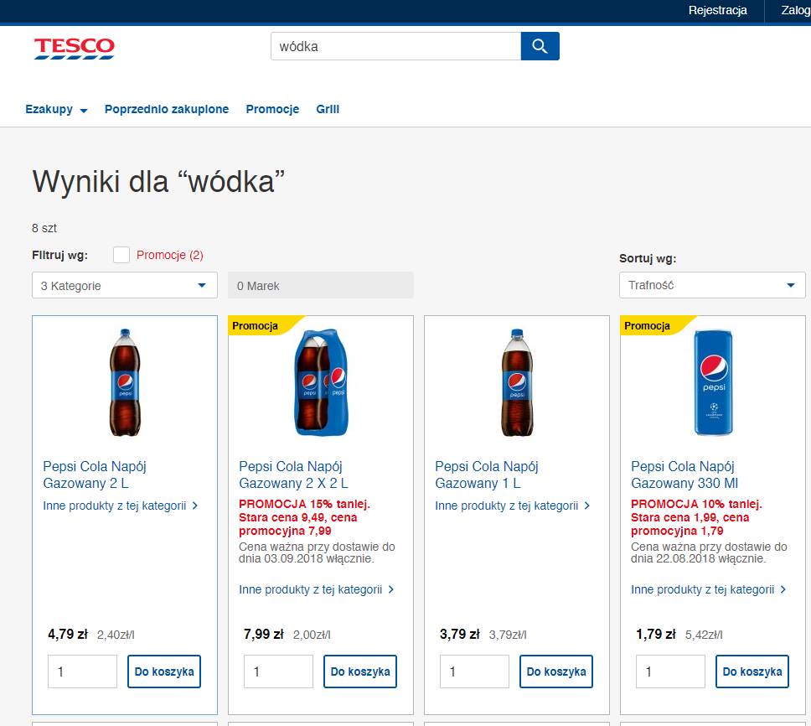This screenshot has width=811, height=726.
Task: Click quantity field for Pepsi 2 X 2 L
Action: [x=279, y=672]
